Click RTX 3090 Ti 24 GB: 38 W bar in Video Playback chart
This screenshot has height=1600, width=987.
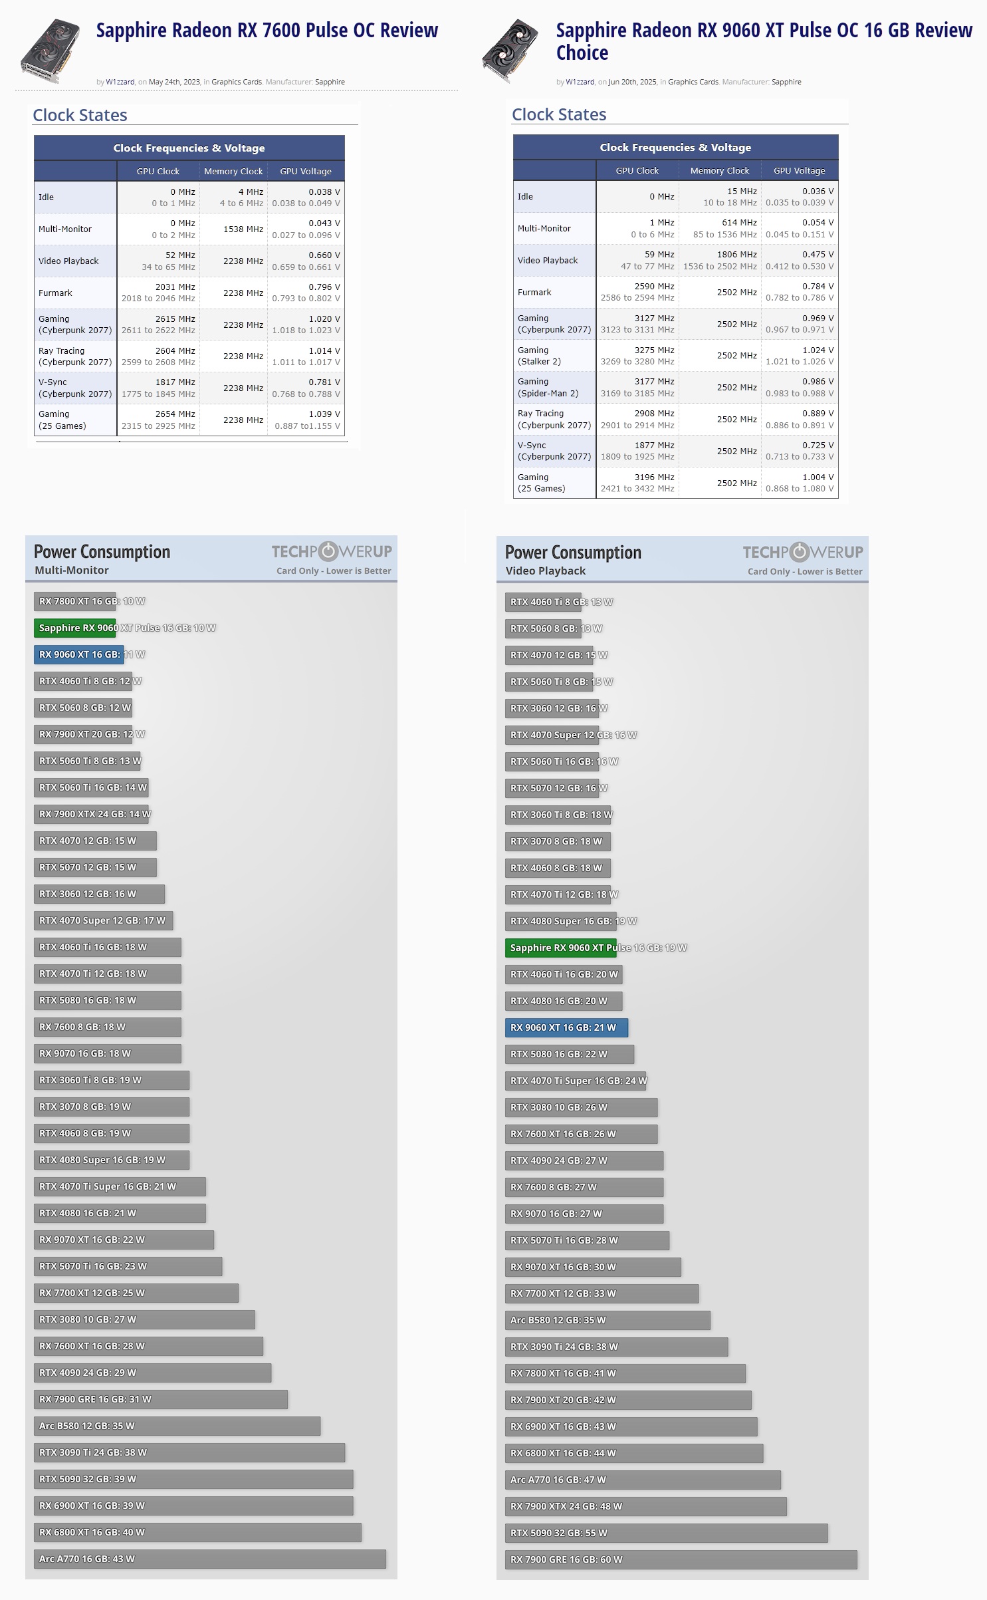(617, 1347)
